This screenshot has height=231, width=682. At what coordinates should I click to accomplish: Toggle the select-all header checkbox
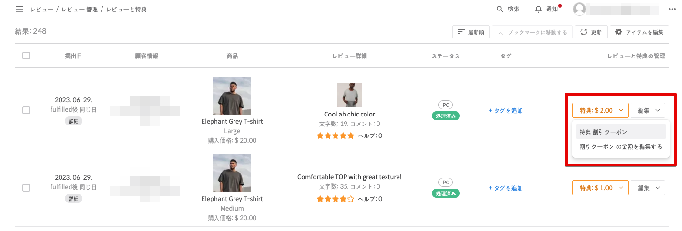point(26,56)
